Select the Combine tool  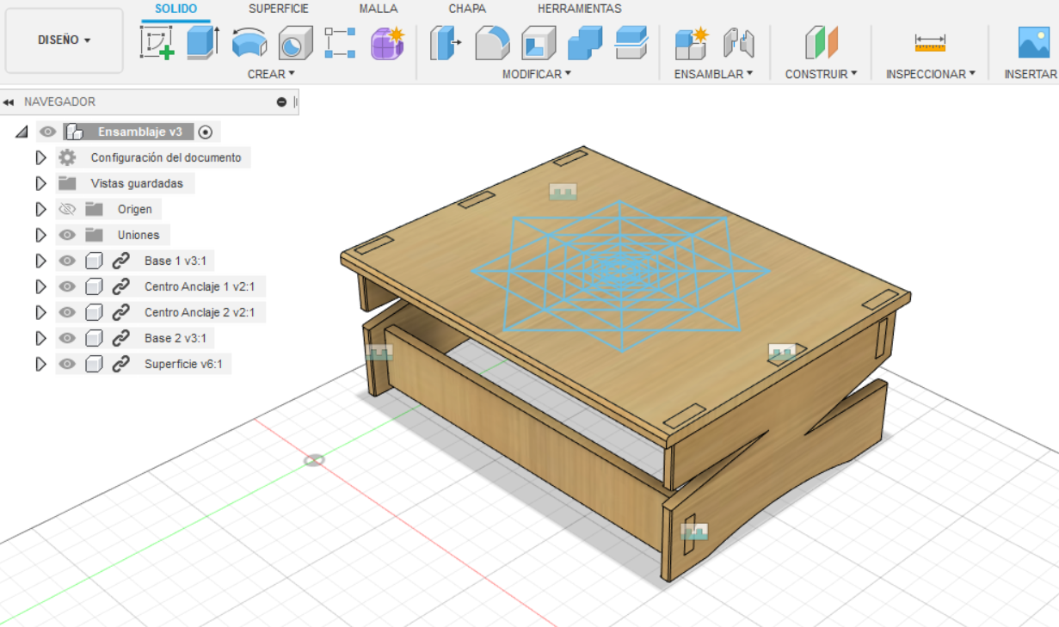click(x=585, y=42)
